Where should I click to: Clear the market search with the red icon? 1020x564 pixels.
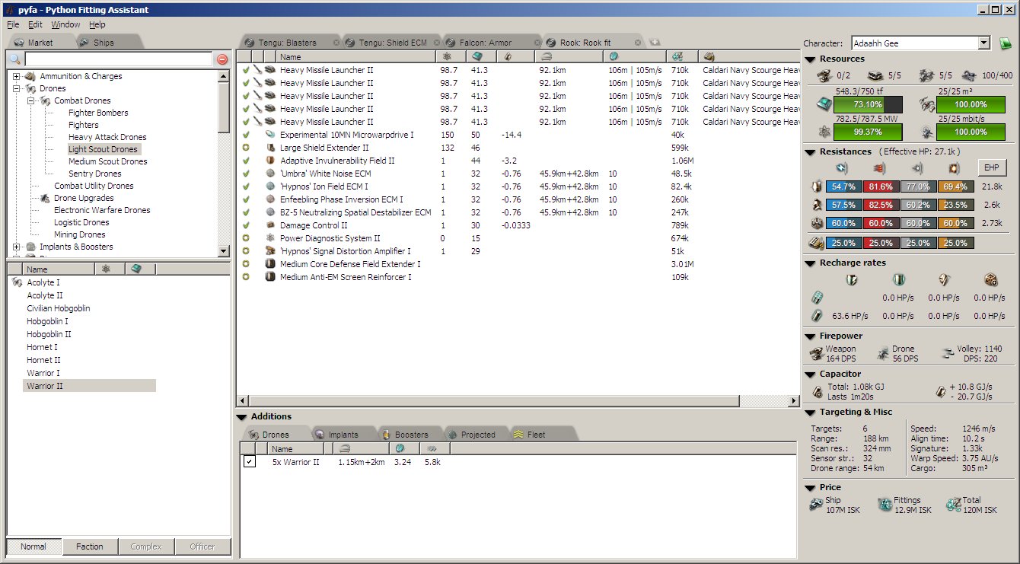[x=222, y=59]
